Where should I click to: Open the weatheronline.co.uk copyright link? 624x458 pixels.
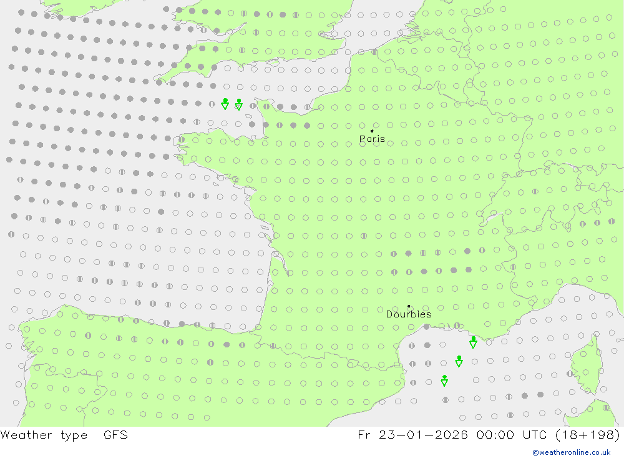[x=572, y=452]
